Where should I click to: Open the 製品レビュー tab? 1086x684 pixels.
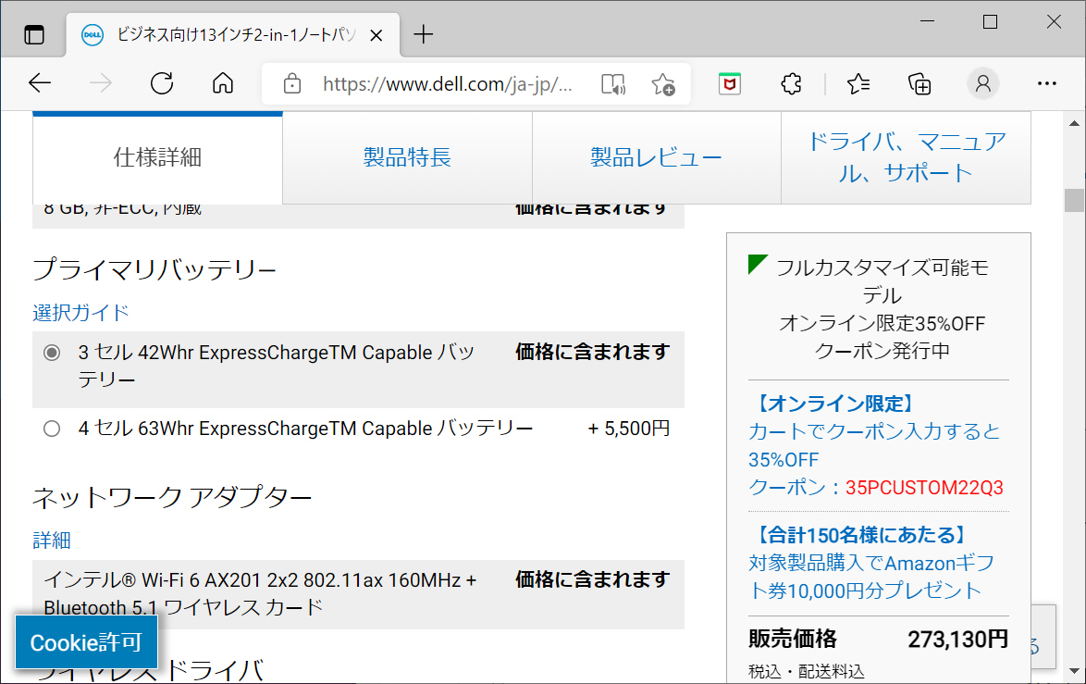(x=657, y=157)
